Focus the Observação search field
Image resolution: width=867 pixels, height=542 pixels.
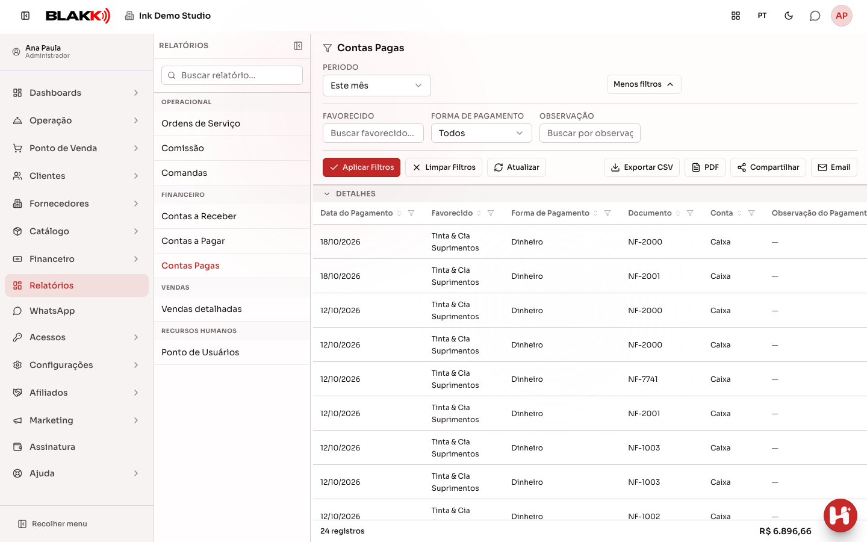(590, 133)
